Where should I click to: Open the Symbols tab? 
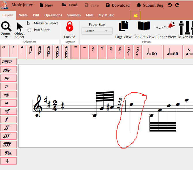pyautogui.click(x=74, y=15)
